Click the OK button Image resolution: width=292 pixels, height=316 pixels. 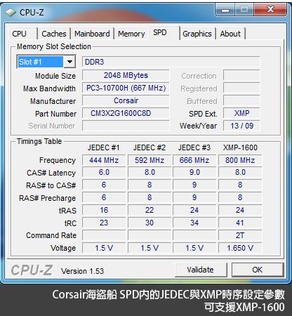(258, 270)
